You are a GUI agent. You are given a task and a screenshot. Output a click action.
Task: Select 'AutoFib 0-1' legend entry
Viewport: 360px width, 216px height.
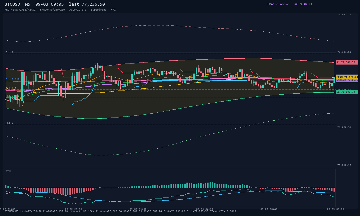coord(78,10)
